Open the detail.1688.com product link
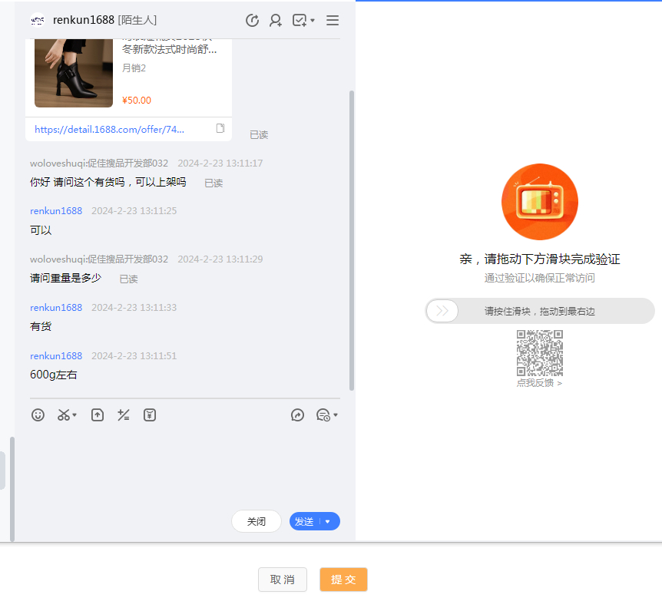Viewport: 662px width, 611px height. (x=109, y=130)
